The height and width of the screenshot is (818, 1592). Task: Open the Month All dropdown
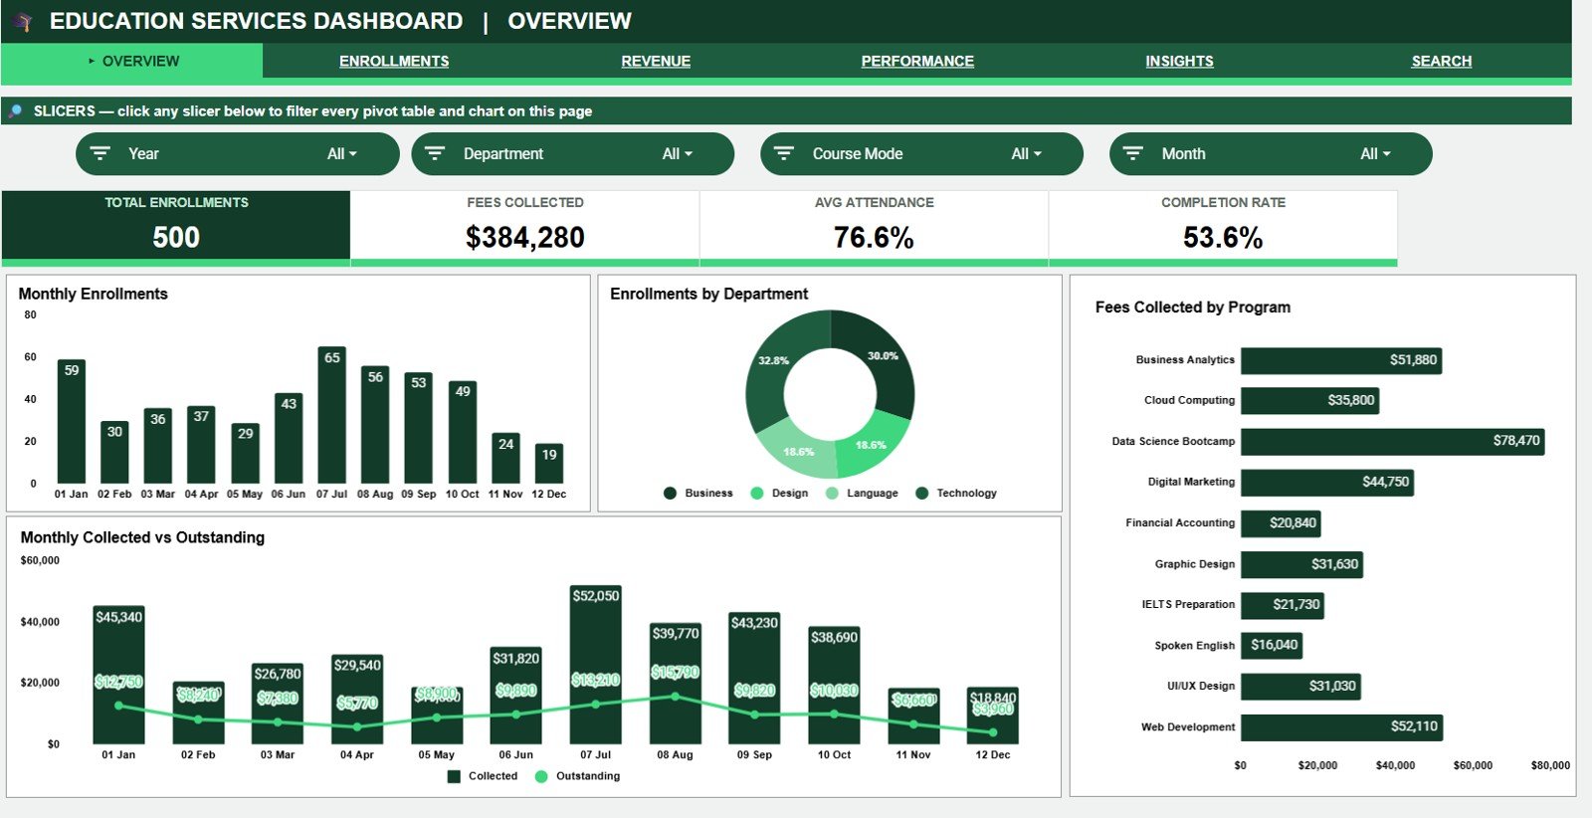point(1375,153)
